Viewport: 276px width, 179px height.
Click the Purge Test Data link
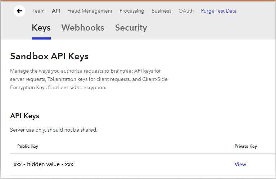[x=218, y=11]
